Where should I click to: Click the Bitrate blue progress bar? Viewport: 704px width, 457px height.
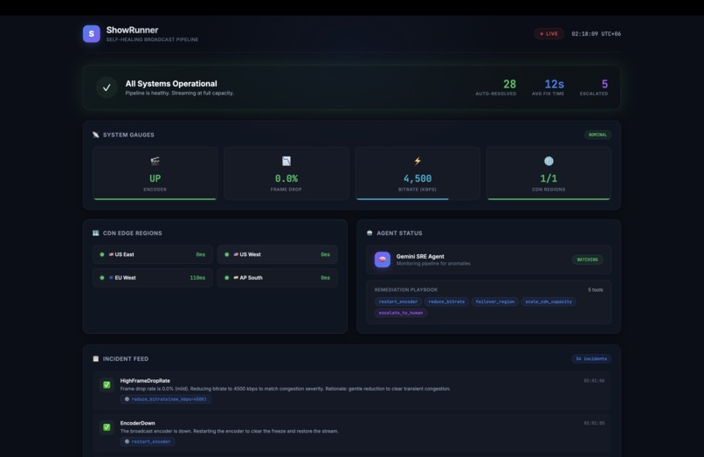tap(403, 198)
